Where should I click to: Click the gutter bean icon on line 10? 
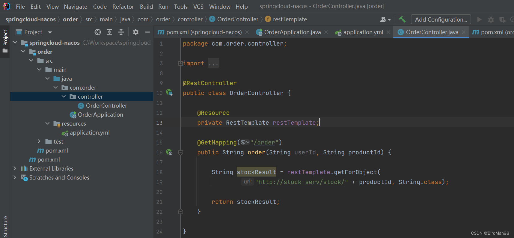pos(169,93)
